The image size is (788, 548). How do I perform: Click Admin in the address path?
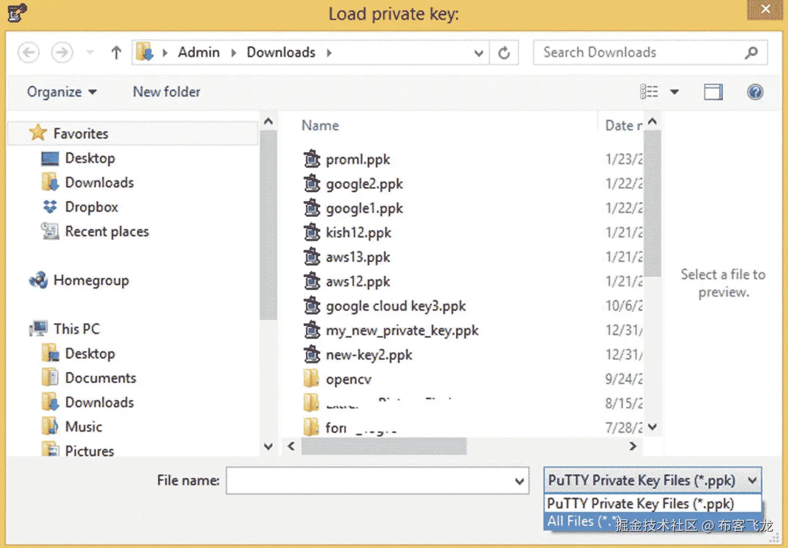199,52
